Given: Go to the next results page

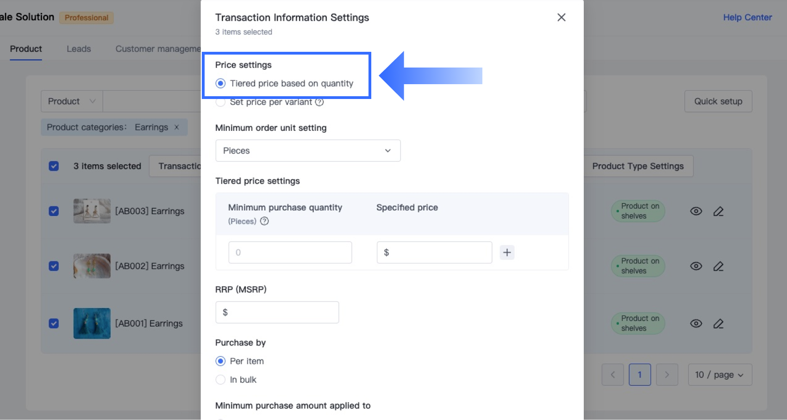Looking at the screenshot, I should coord(667,375).
